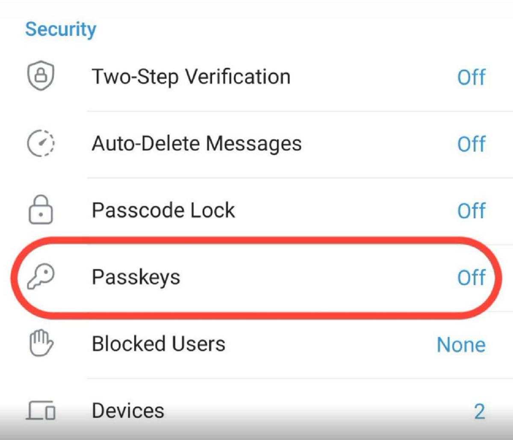
Task: Click the device count number 2
Action: [479, 411]
